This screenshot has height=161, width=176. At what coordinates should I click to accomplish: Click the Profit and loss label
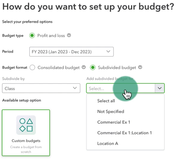pos(51,36)
